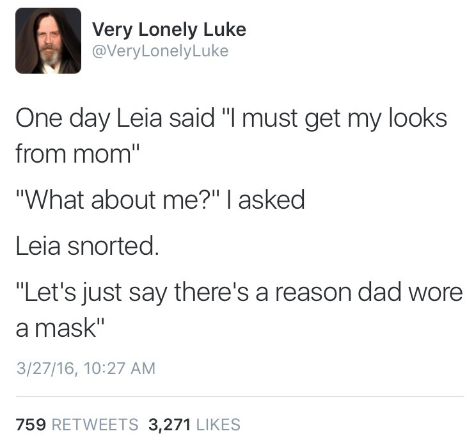
Task: Click the word 'Leia' in the first line
Action: point(139,117)
